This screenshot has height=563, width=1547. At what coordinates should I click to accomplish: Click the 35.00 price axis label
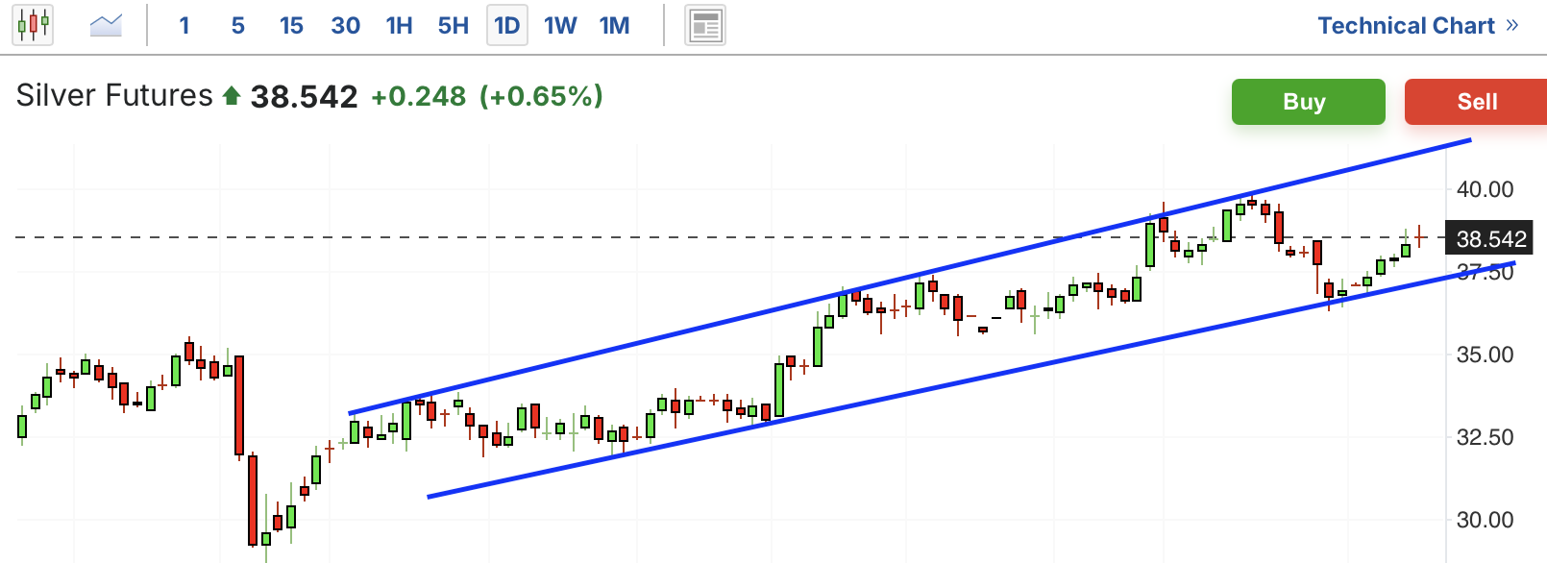point(1485,355)
